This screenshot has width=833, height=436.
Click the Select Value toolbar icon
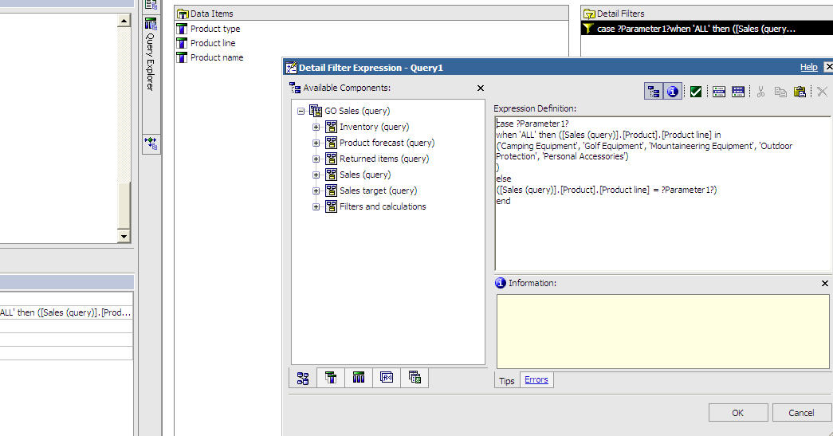click(719, 92)
